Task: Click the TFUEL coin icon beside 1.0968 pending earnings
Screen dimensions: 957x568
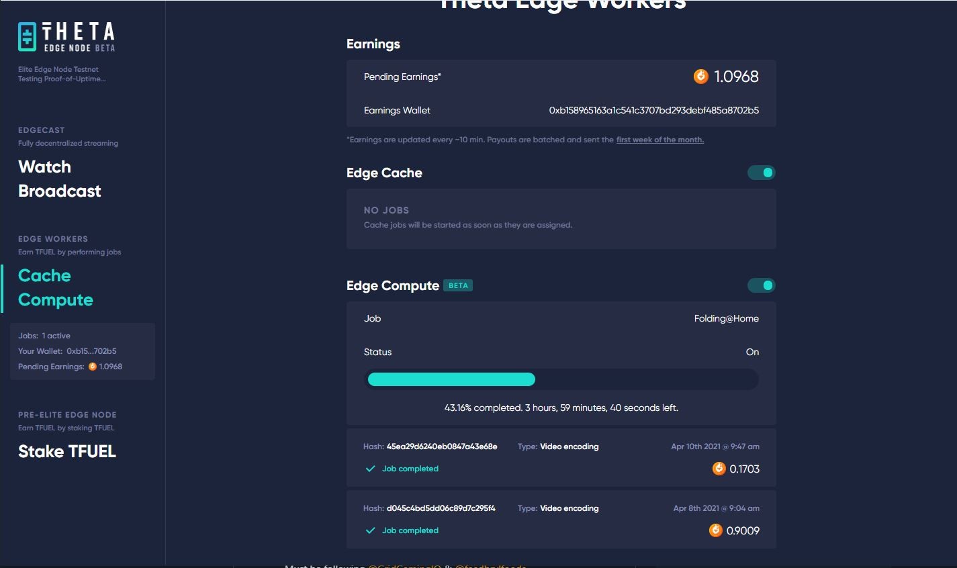Action: tap(700, 77)
